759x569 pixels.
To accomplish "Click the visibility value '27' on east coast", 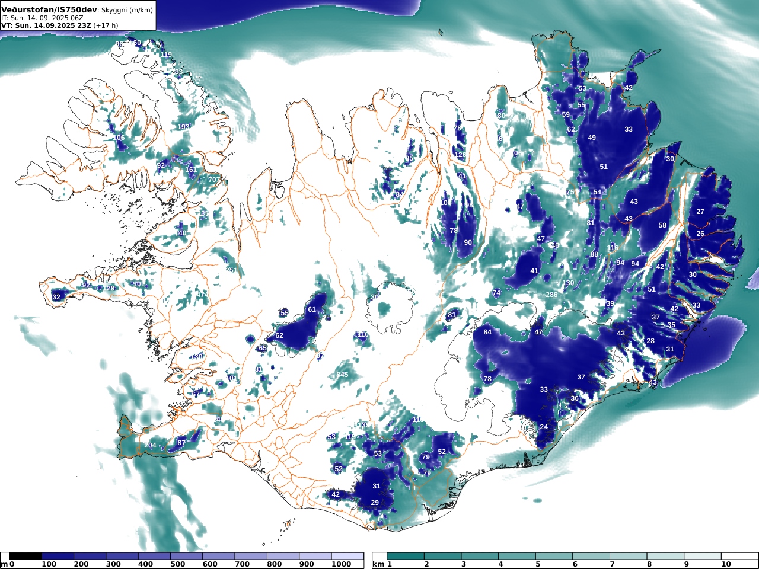I will point(700,212).
